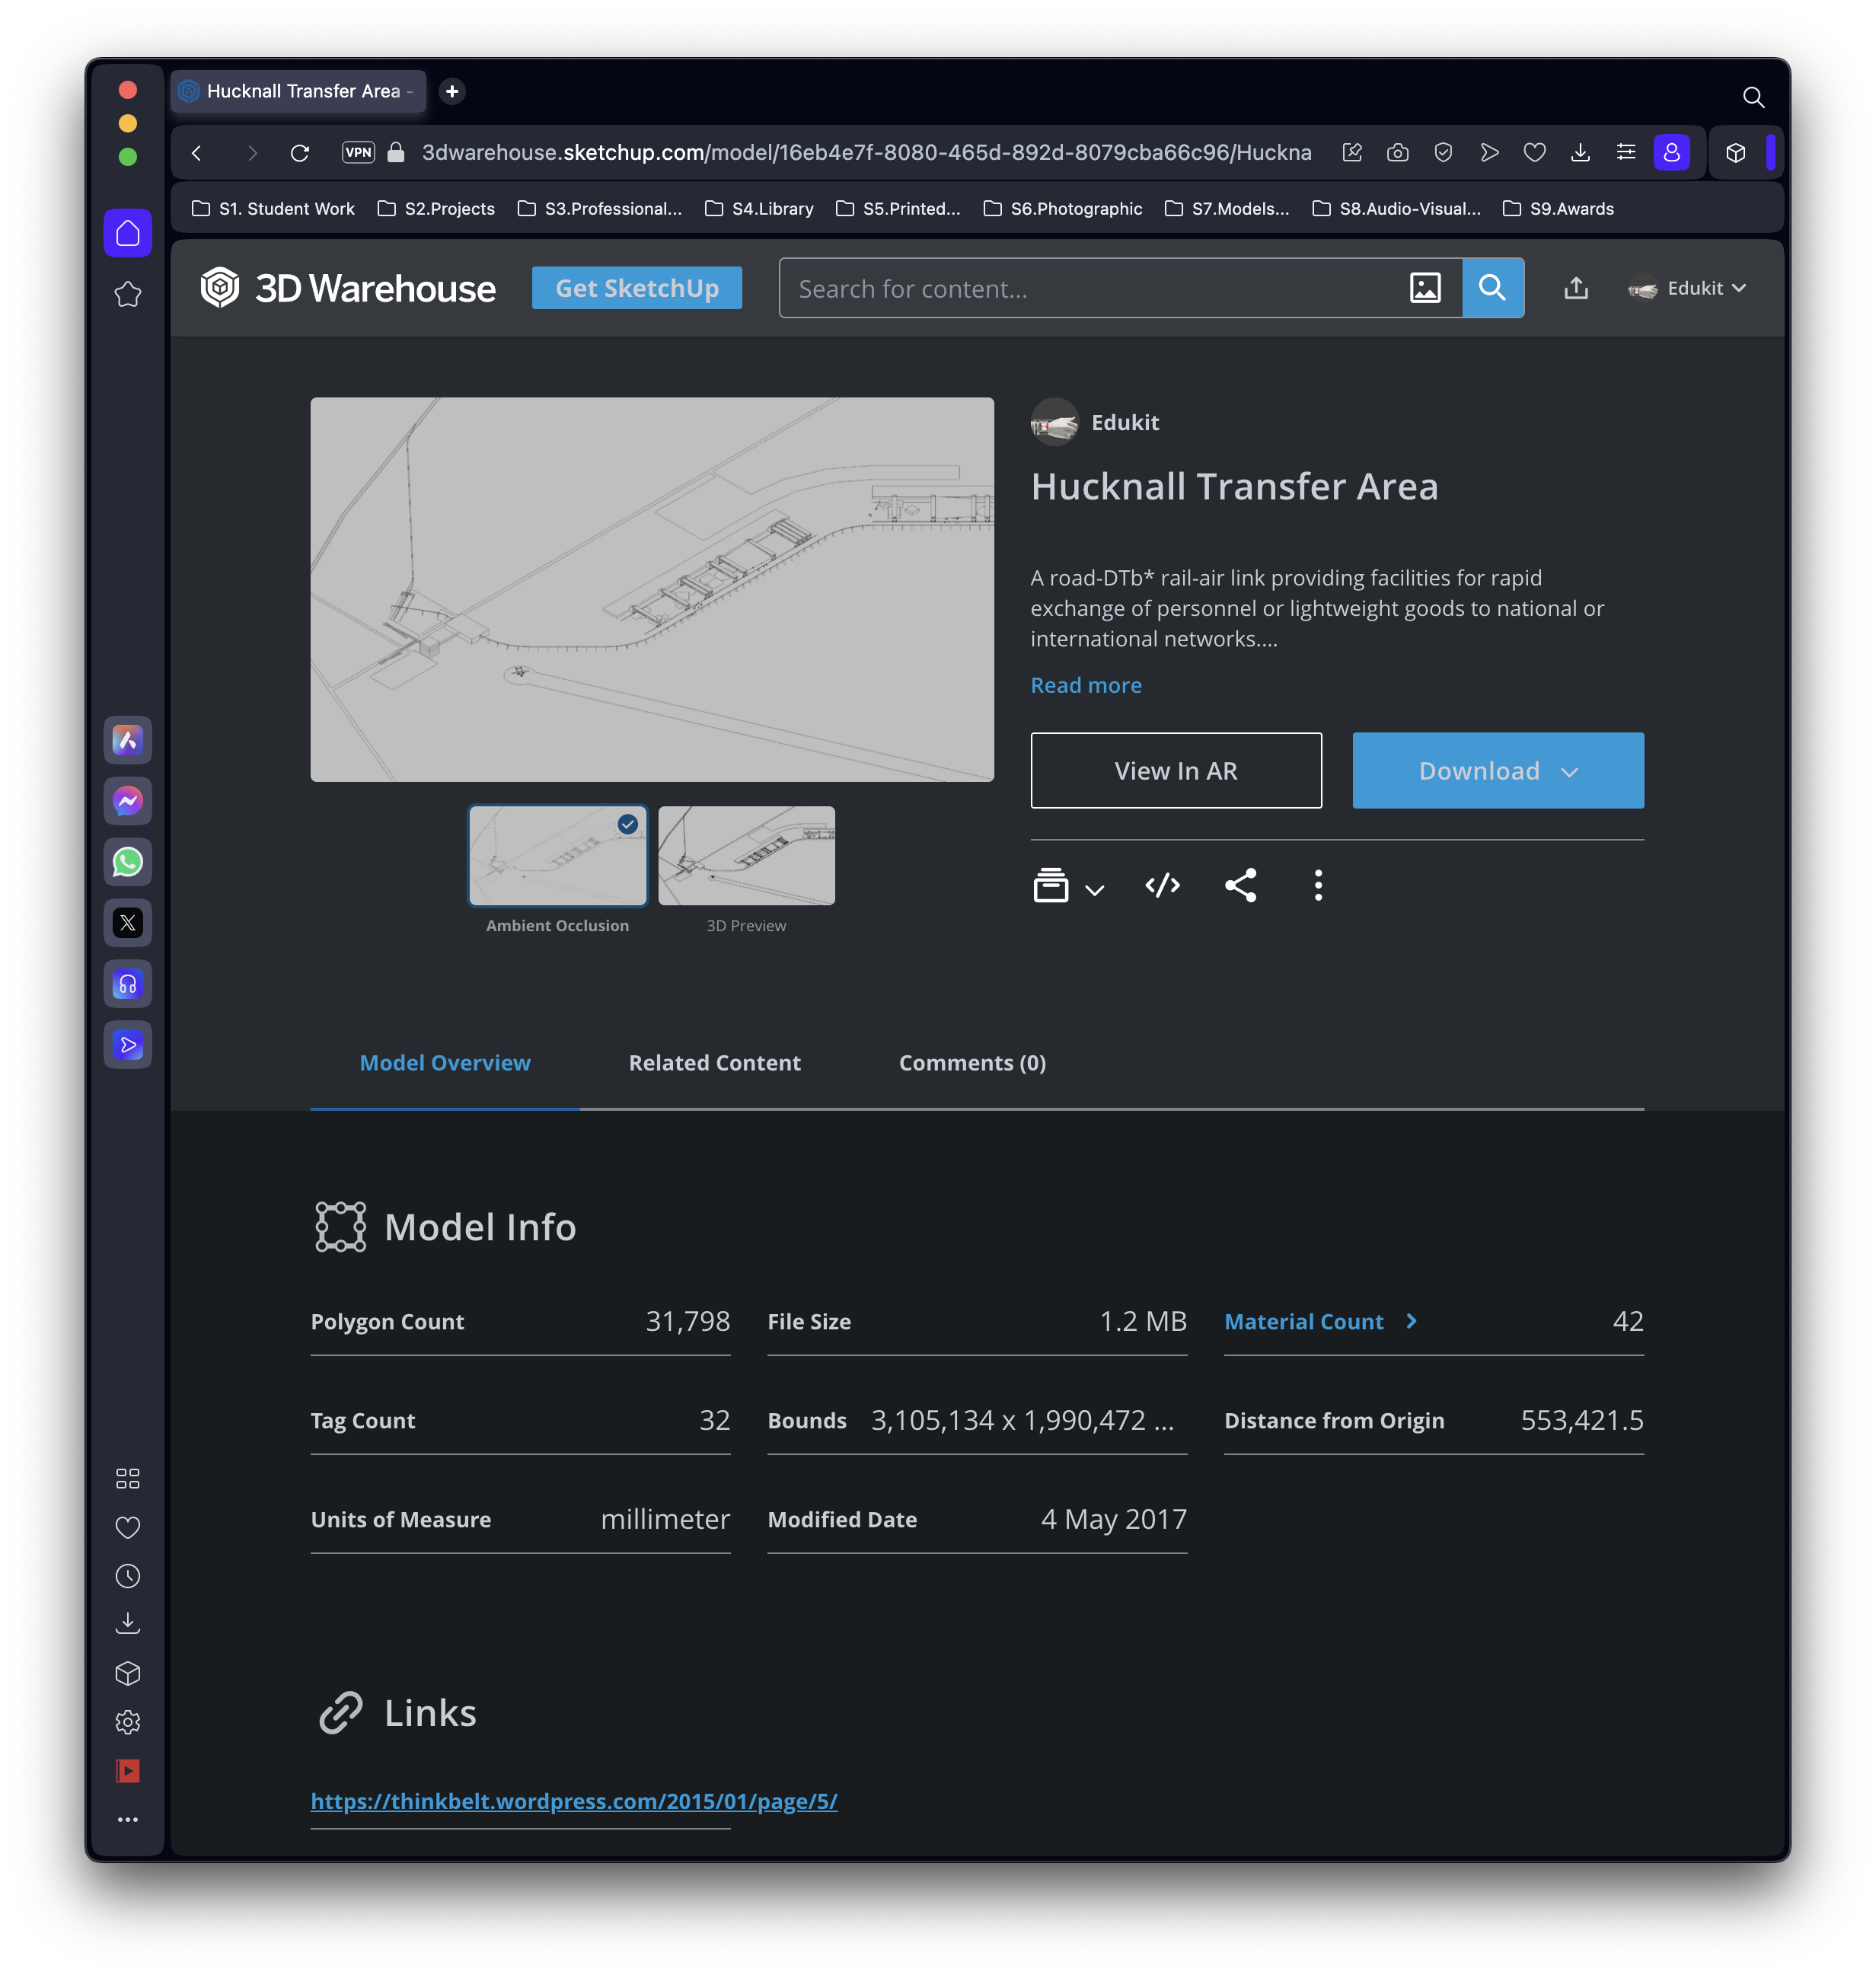Open X (Twitter) in the sidebar
1876x1975 pixels.
(128, 923)
